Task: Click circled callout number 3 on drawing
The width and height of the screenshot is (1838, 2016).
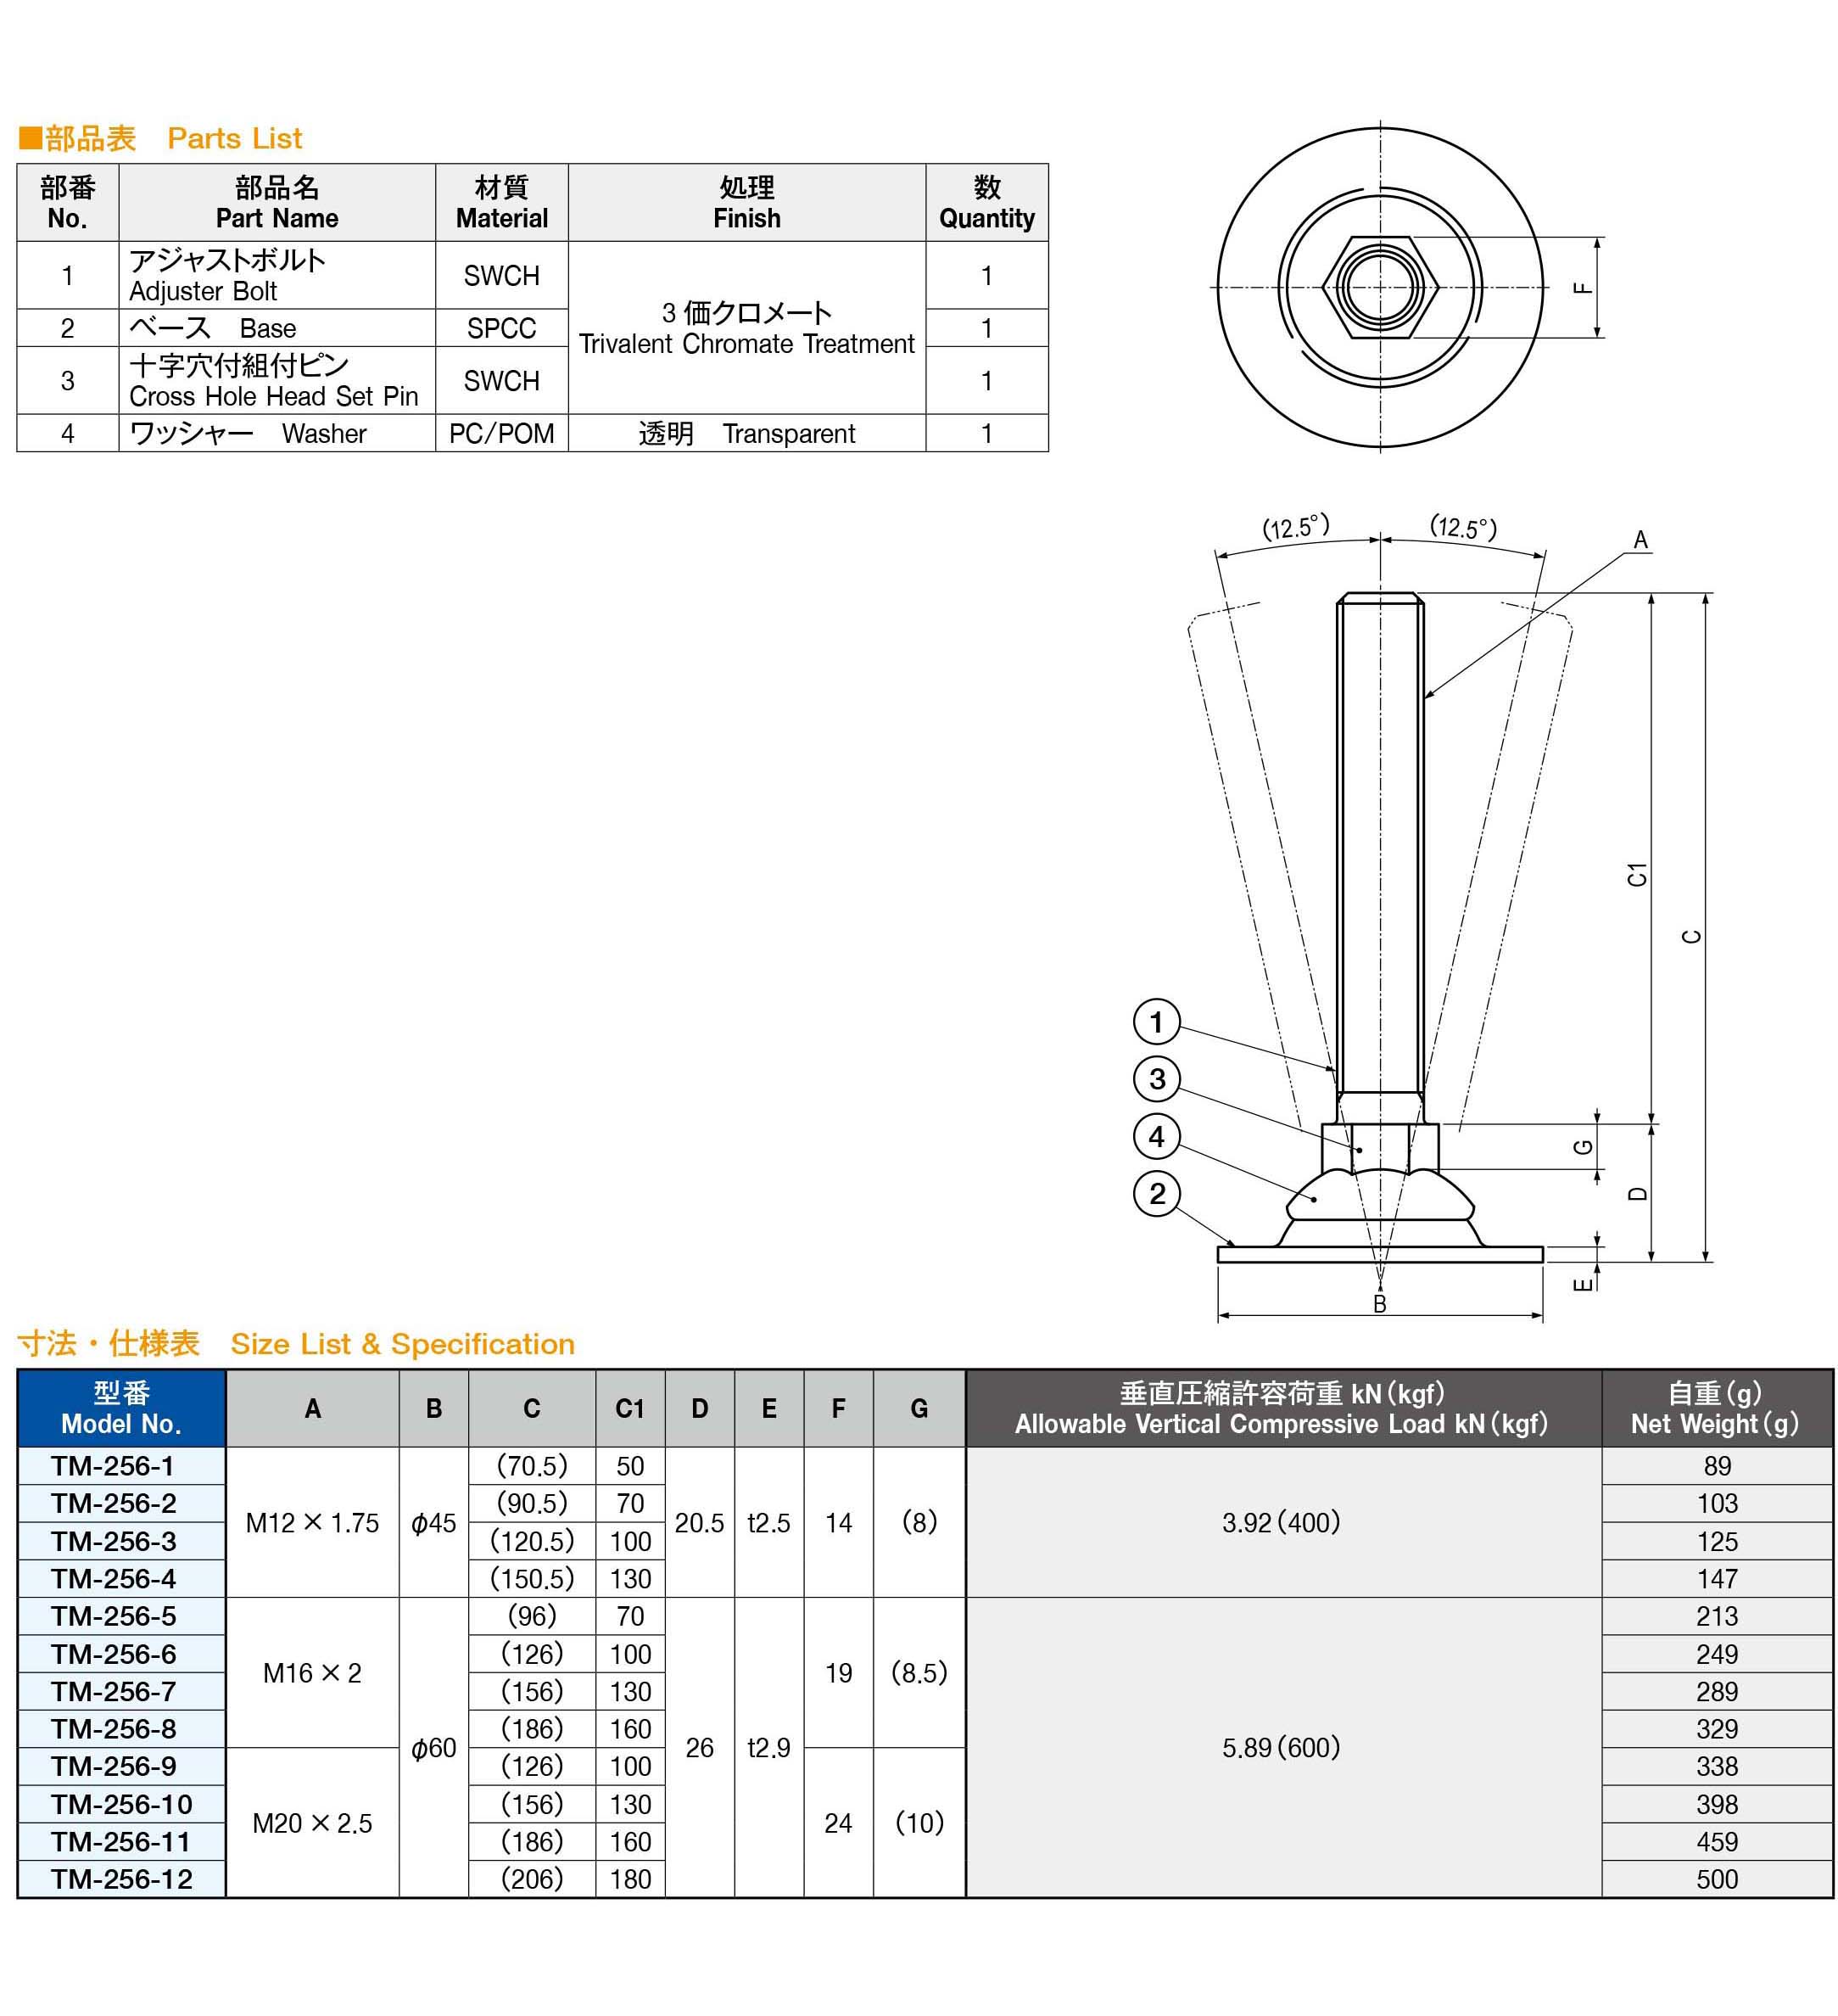Action: coord(1156,1079)
